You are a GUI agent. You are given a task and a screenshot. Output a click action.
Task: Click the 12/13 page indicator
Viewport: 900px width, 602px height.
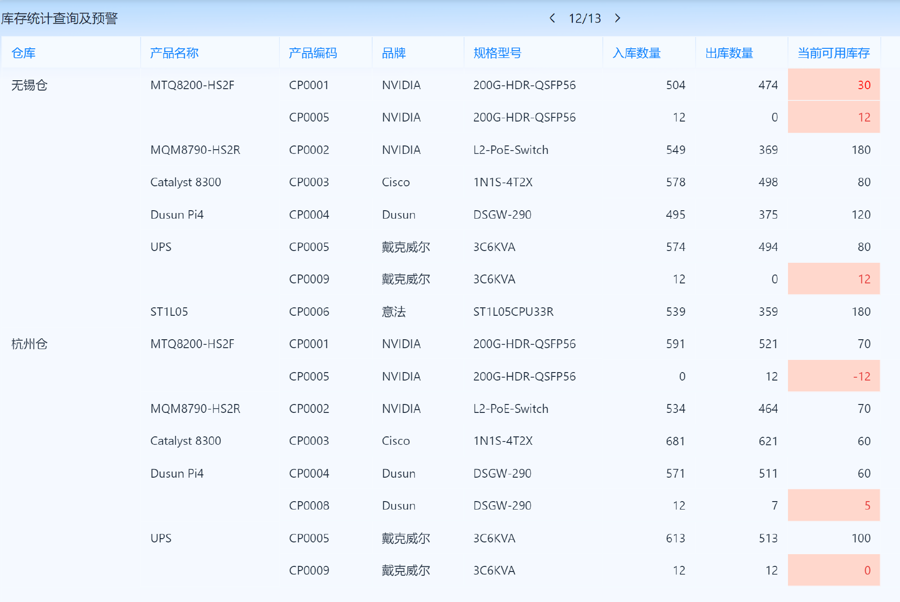pos(585,18)
